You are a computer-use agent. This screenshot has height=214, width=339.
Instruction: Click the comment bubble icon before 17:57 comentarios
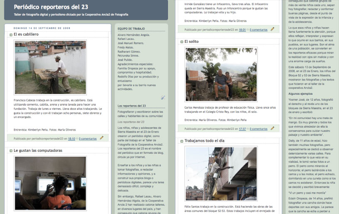click(248, 129)
